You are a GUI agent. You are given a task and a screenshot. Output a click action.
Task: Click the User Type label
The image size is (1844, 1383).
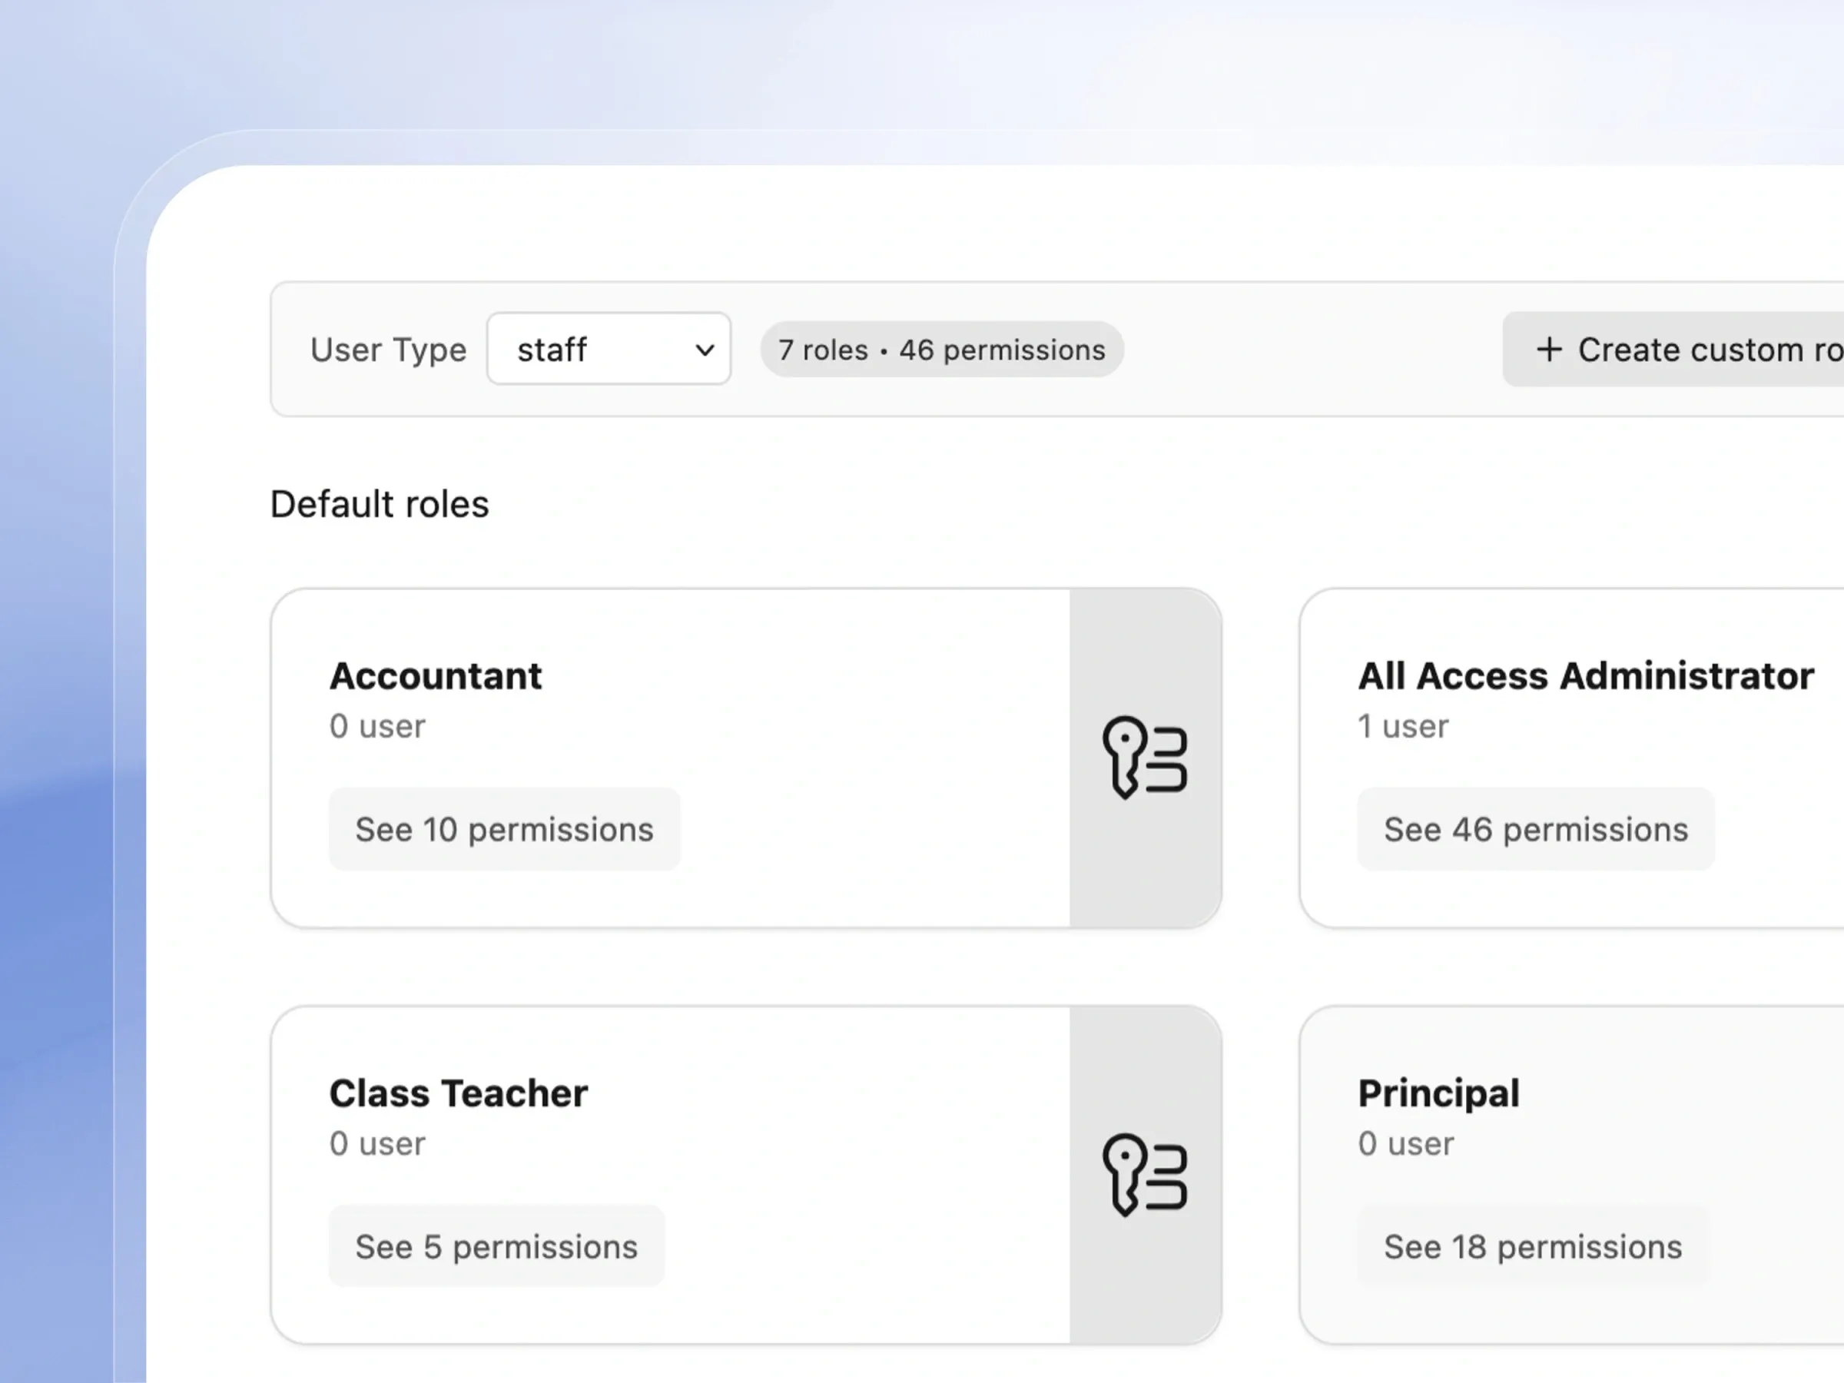[x=389, y=350]
